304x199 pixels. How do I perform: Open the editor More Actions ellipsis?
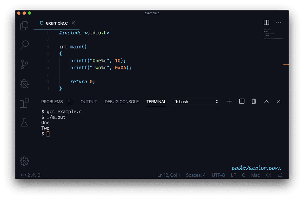click(x=279, y=22)
